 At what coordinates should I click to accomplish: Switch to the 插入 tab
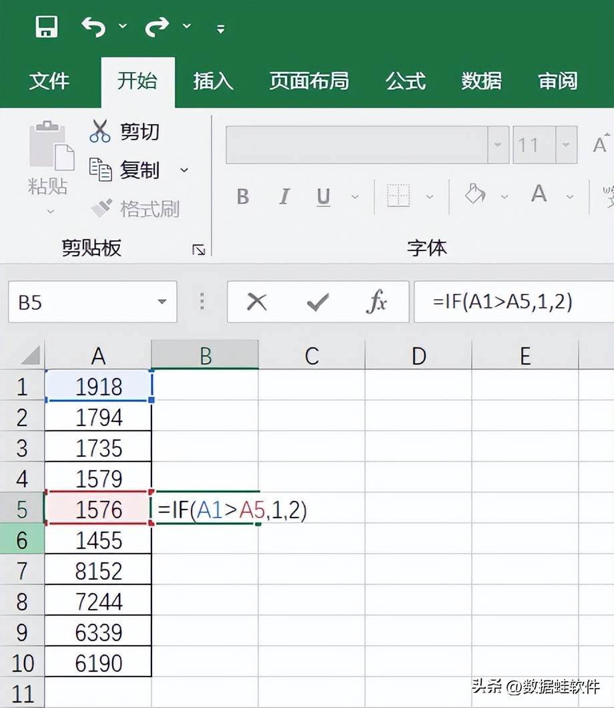(x=213, y=81)
